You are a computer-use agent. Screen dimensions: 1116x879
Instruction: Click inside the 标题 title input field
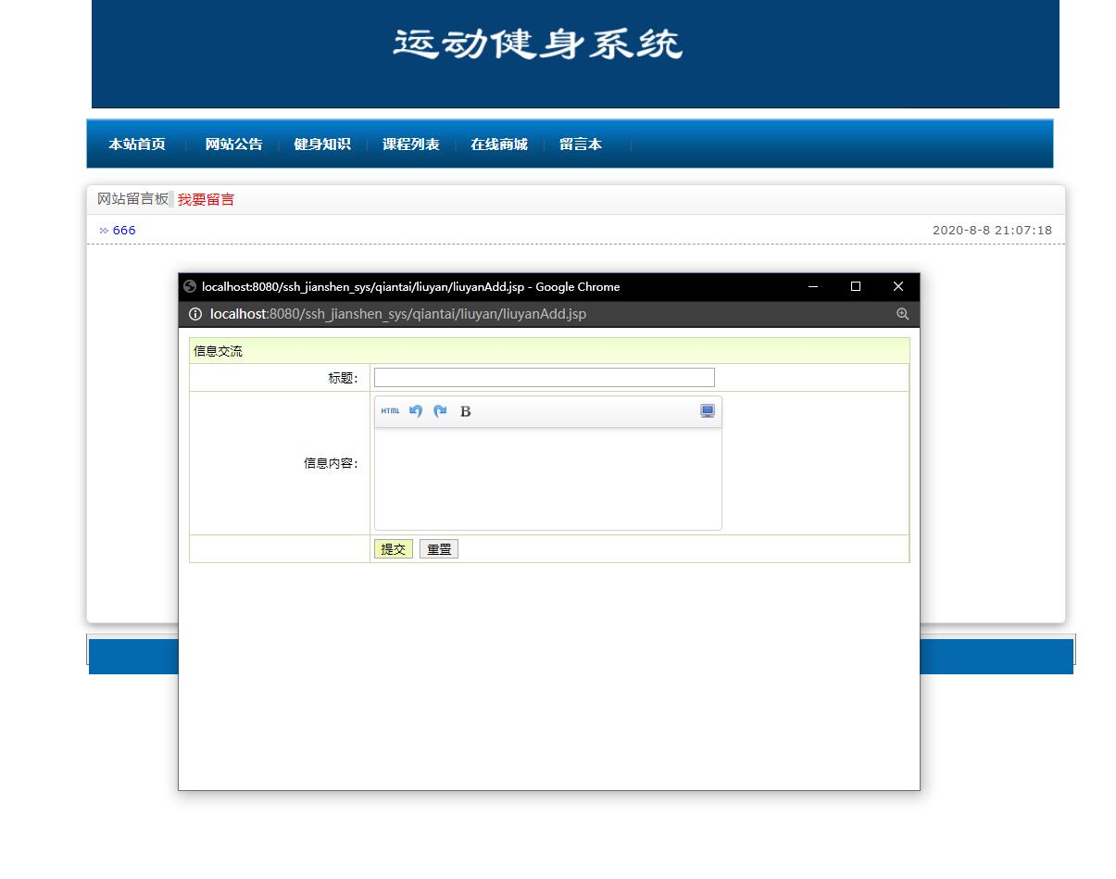pos(544,377)
